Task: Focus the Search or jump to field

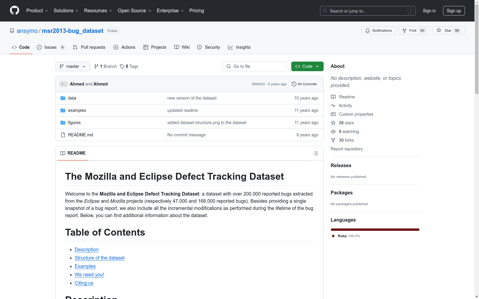Action: (x=368, y=11)
